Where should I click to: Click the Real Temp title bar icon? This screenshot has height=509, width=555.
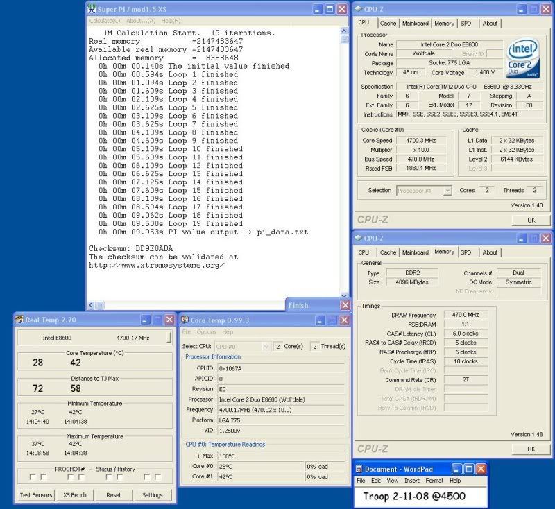pos(19,319)
